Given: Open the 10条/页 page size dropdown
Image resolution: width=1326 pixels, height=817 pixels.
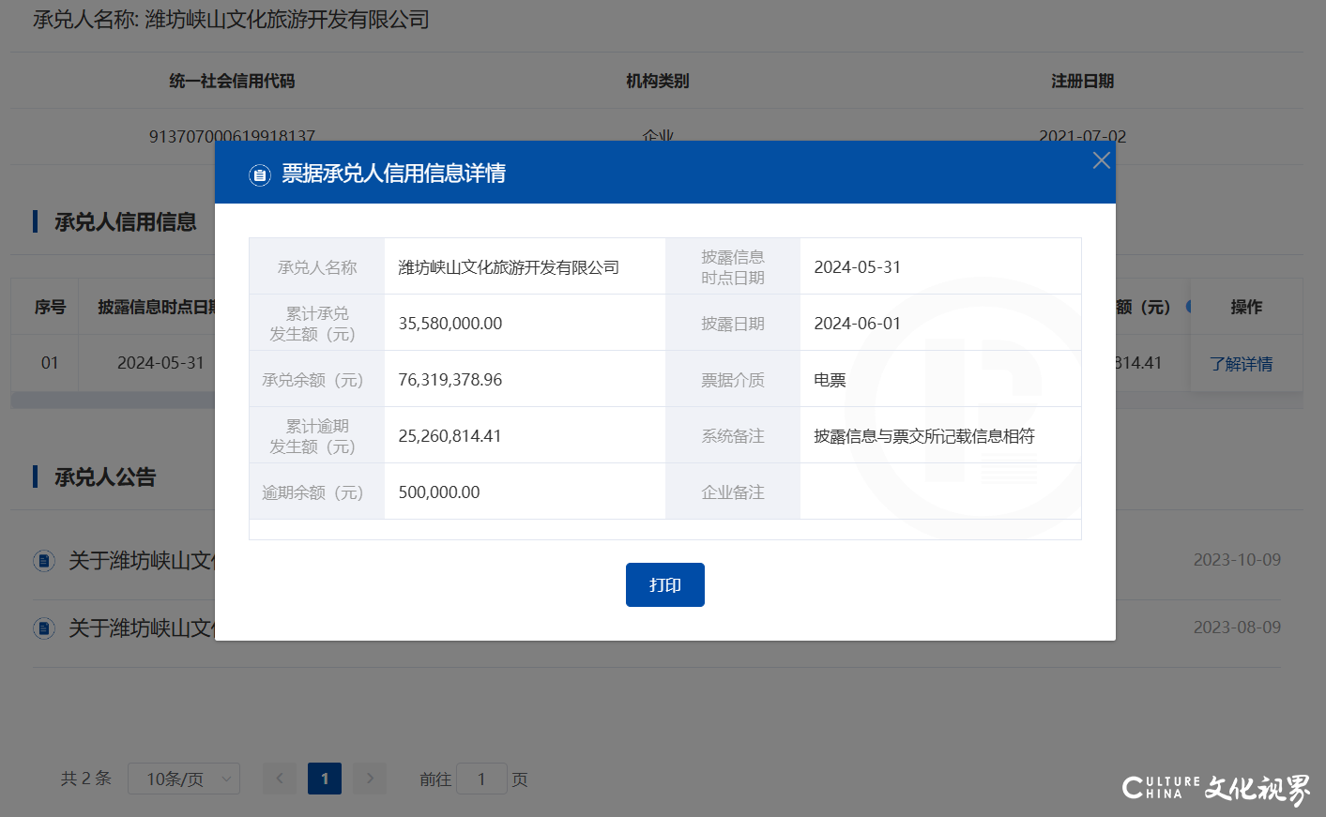Looking at the screenshot, I should [x=184, y=779].
